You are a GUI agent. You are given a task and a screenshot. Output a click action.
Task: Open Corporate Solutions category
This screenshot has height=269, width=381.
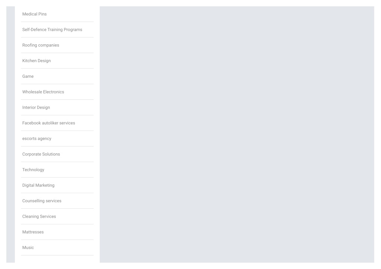pyautogui.click(x=41, y=154)
